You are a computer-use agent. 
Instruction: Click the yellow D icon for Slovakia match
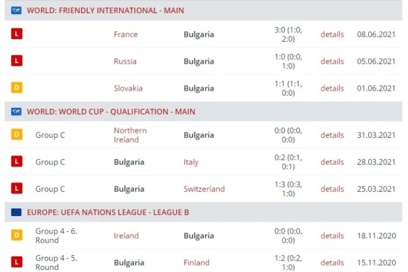click(17, 88)
